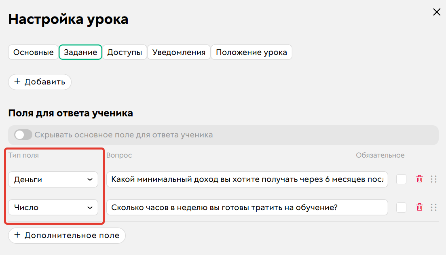Edit the 'Сколько часов в неделю' question field
446x255 pixels.
pyautogui.click(x=247, y=207)
